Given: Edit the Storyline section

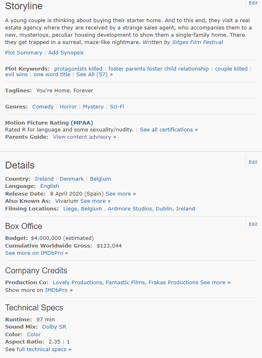Looking at the screenshot, I should (x=253, y=3).
